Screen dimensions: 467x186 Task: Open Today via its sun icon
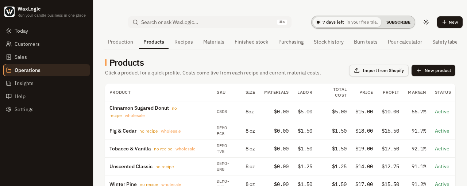click(x=9, y=31)
